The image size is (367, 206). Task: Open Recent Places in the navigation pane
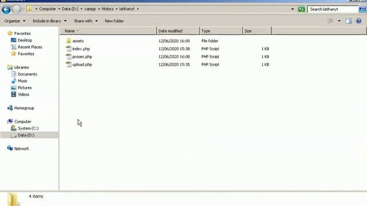(x=30, y=47)
